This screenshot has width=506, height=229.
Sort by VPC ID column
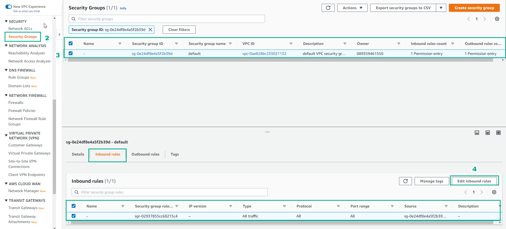tap(291, 44)
